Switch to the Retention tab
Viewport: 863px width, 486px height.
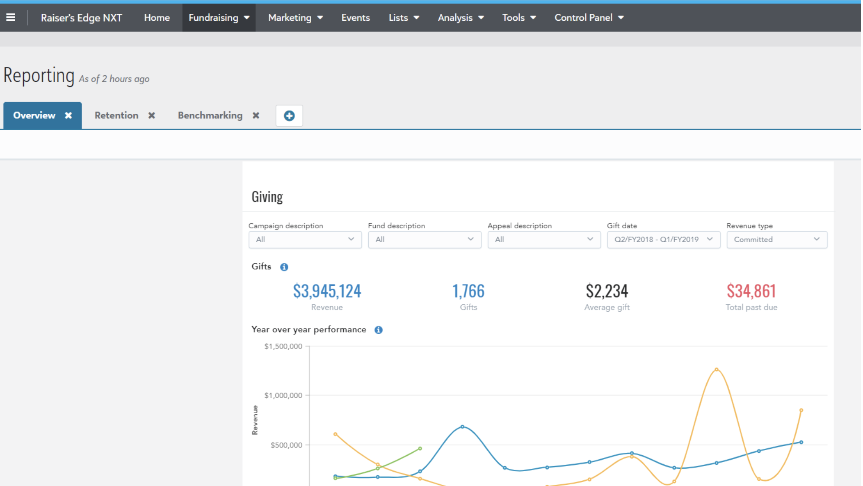click(x=116, y=115)
